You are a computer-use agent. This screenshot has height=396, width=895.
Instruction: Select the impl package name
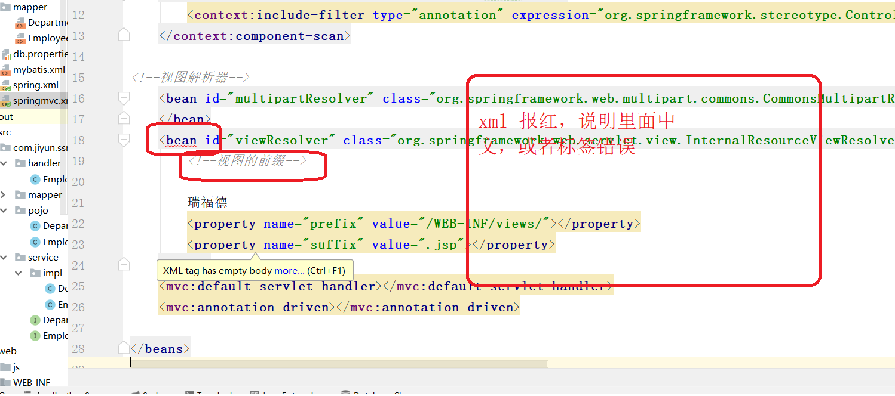53,273
